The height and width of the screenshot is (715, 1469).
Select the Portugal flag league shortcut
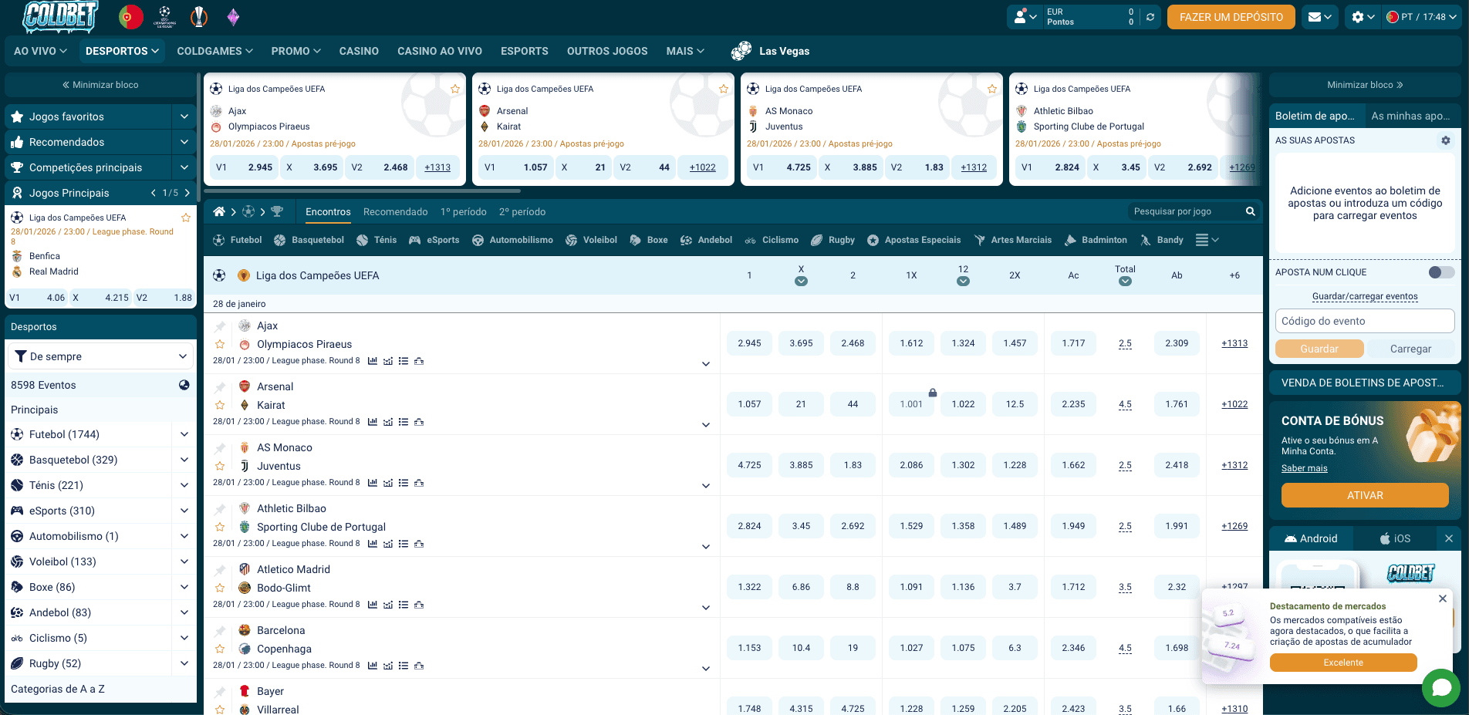click(130, 17)
